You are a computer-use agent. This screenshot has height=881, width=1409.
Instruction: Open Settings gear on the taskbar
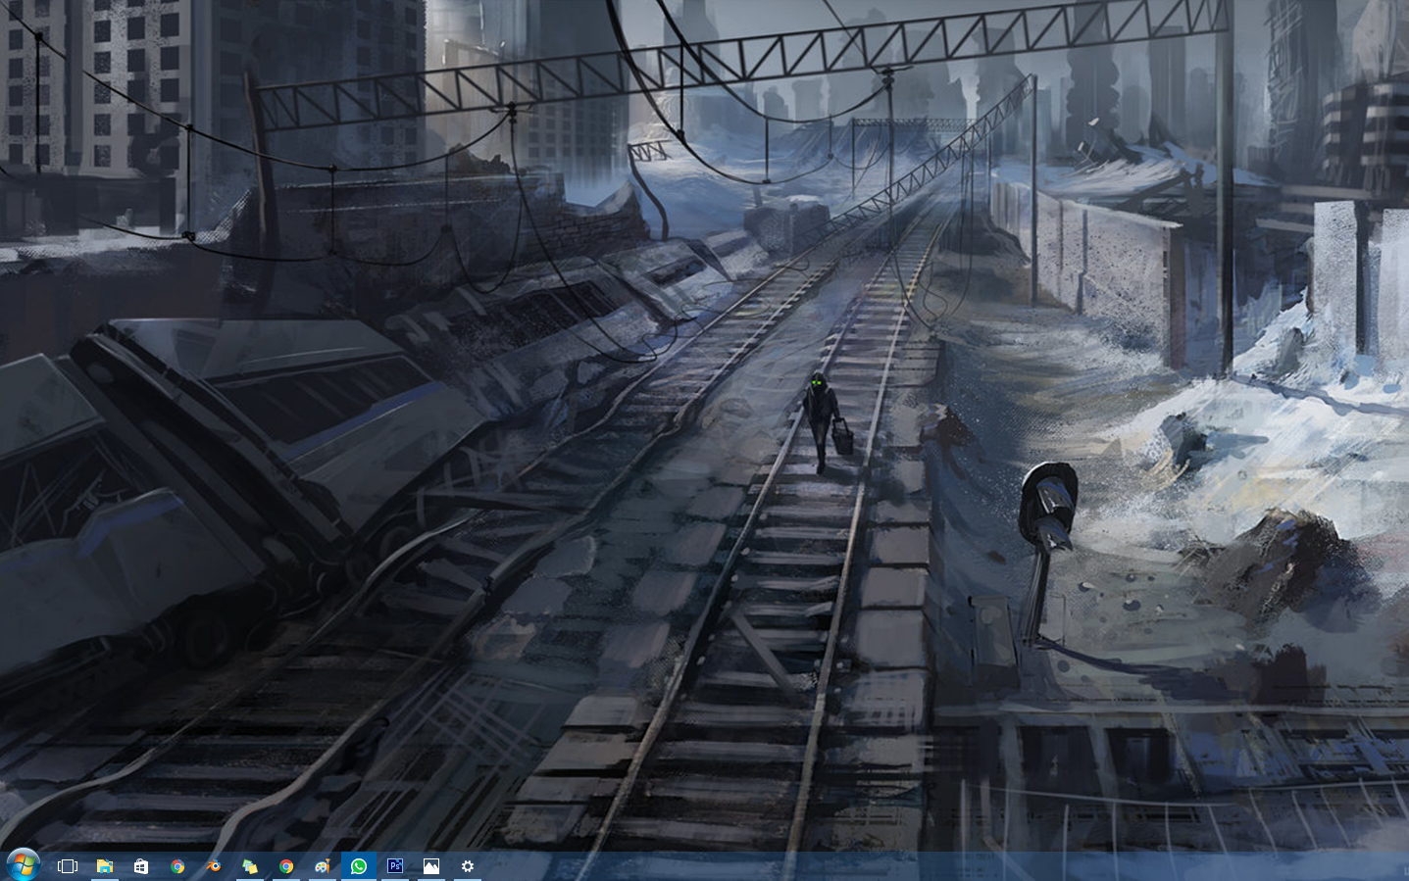[x=468, y=866]
